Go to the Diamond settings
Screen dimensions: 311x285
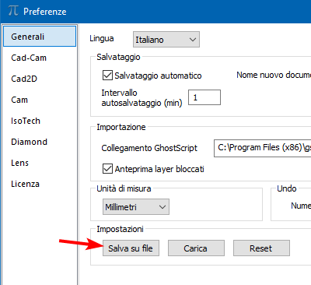pyautogui.click(x=40, y=142)
